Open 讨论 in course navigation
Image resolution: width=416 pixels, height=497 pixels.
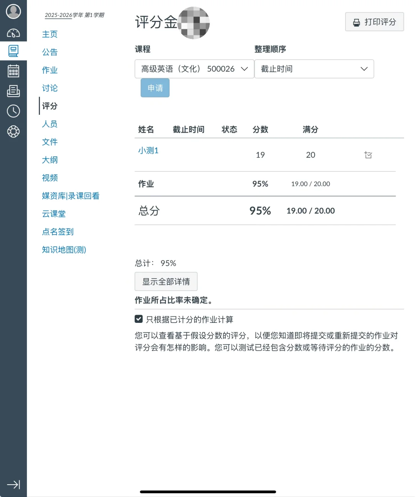50,88
